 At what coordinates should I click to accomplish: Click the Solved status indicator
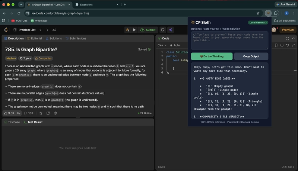tap(144, 49)
